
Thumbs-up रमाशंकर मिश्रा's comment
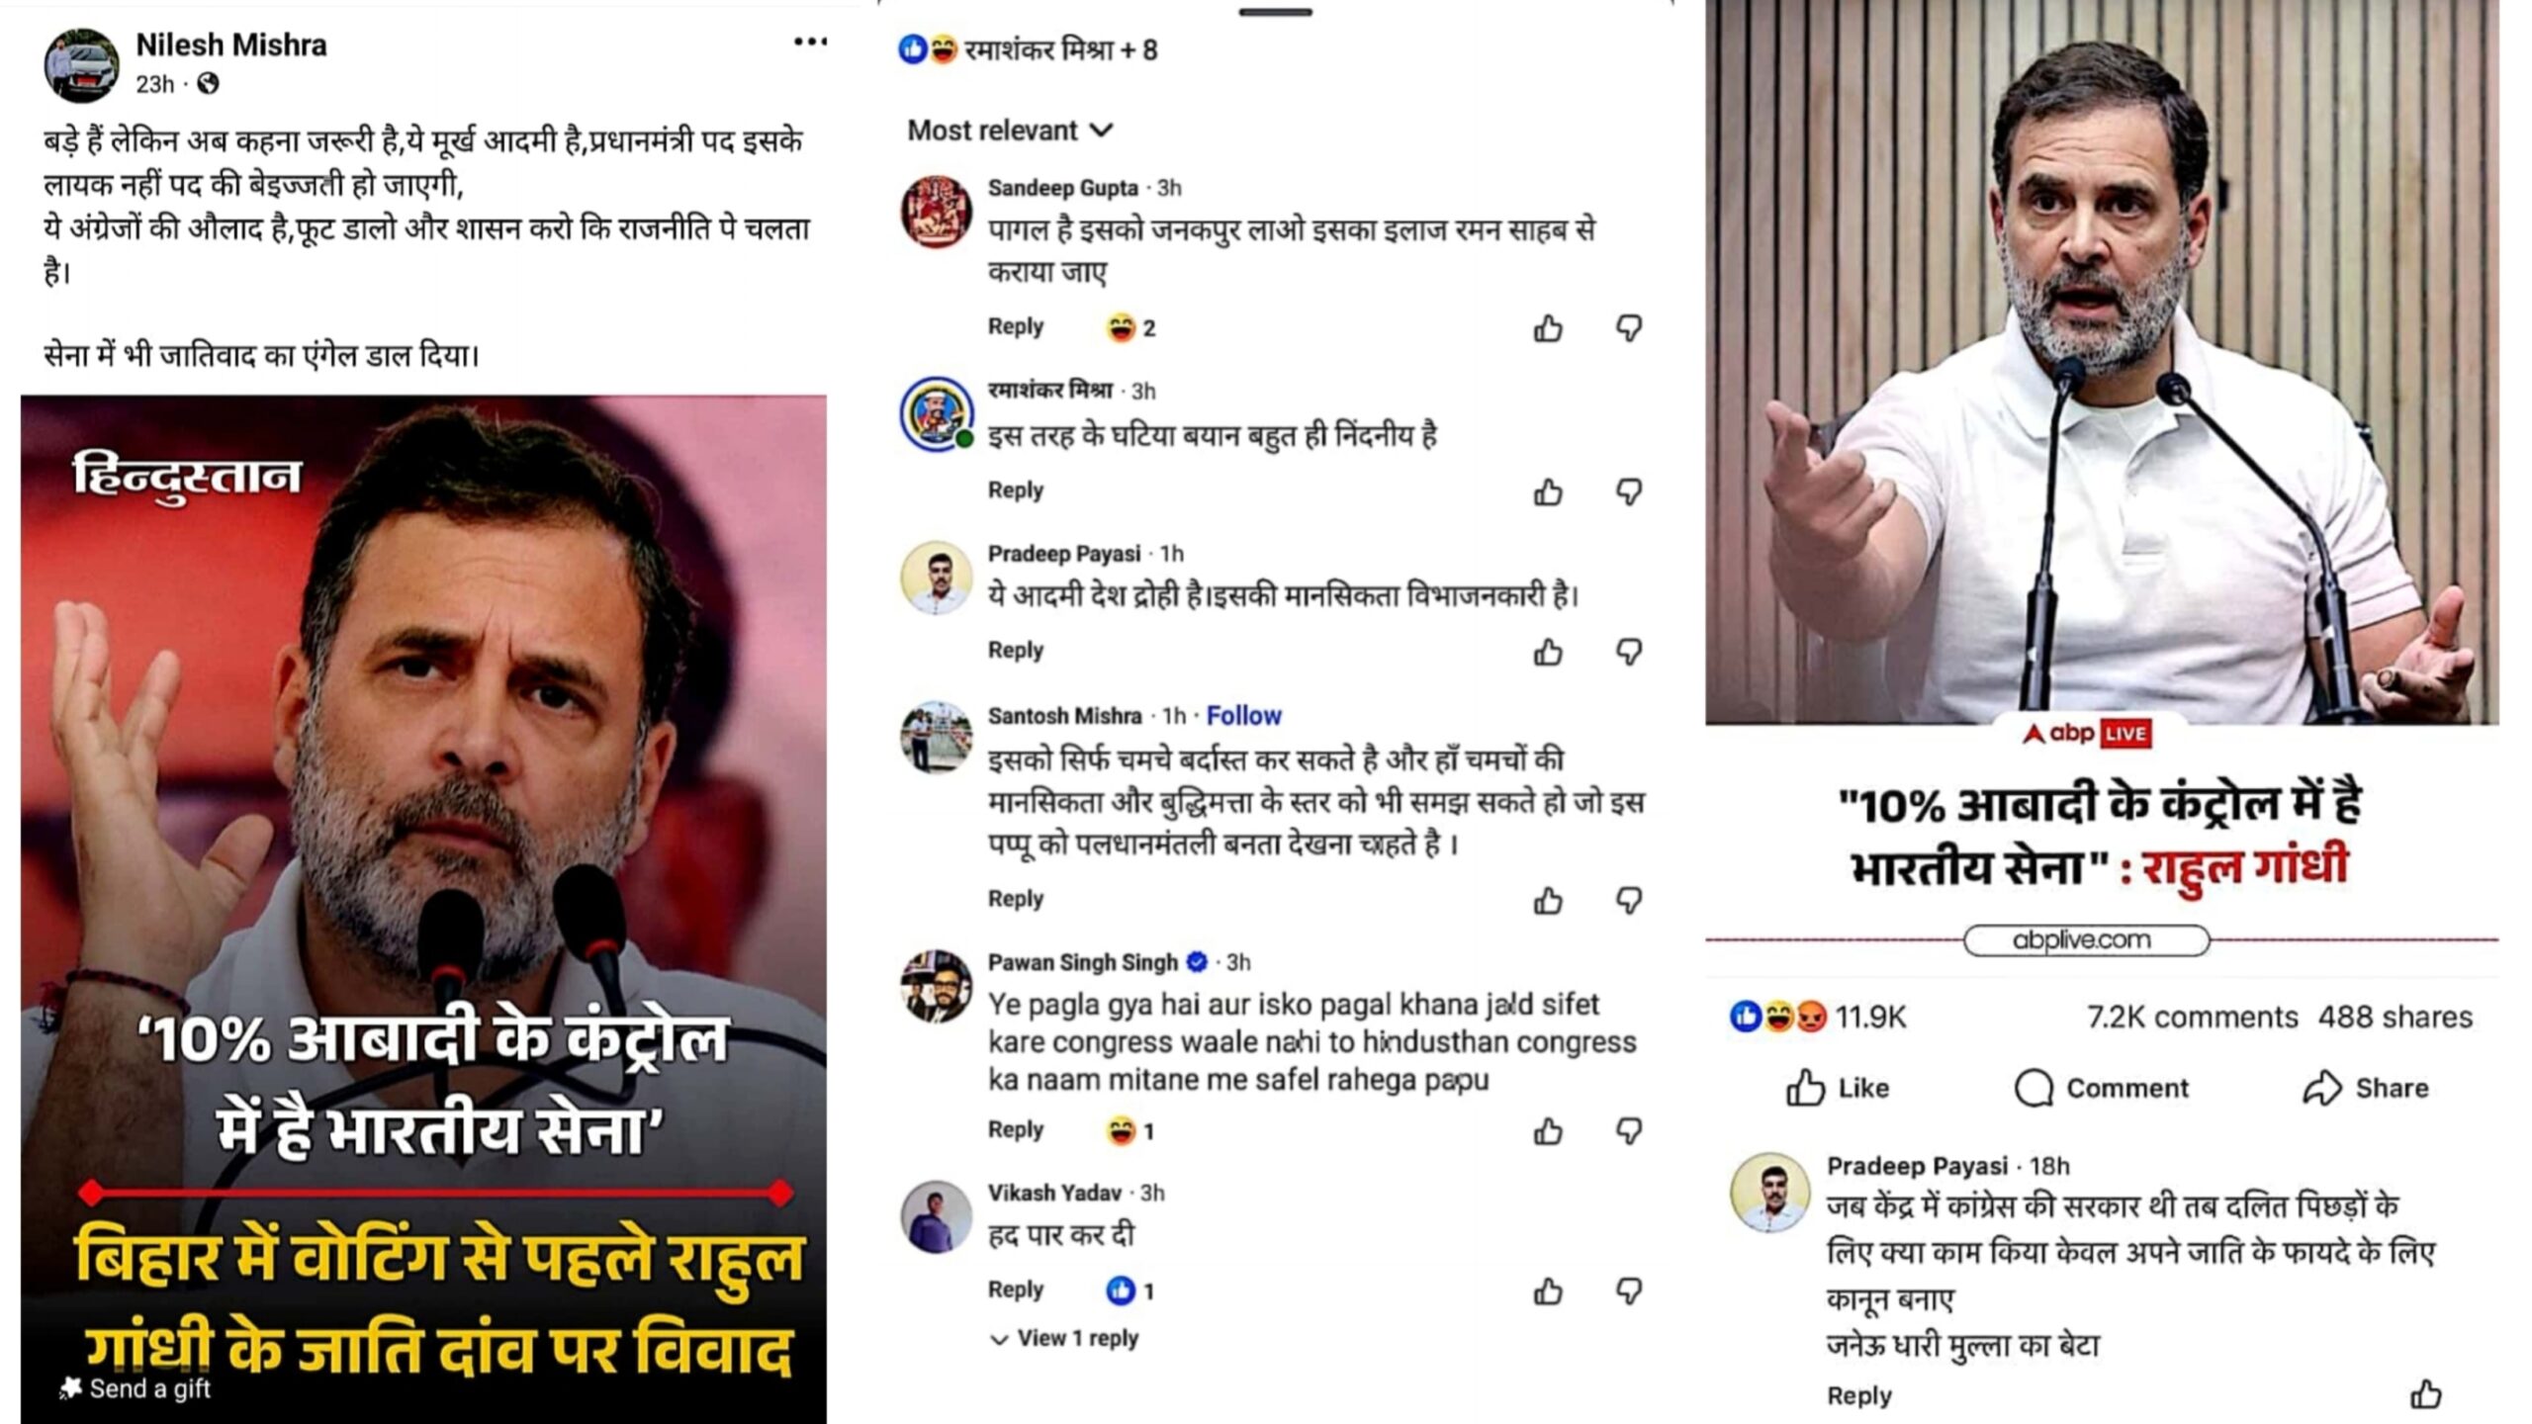point(1548,491)
